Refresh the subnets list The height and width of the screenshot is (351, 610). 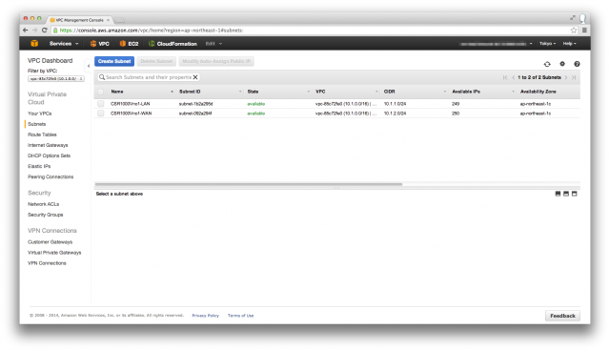pos(547,64)
